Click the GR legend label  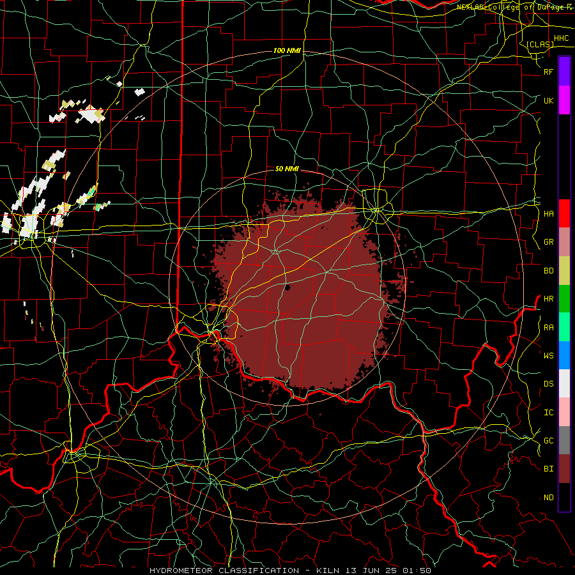point(548,242)
